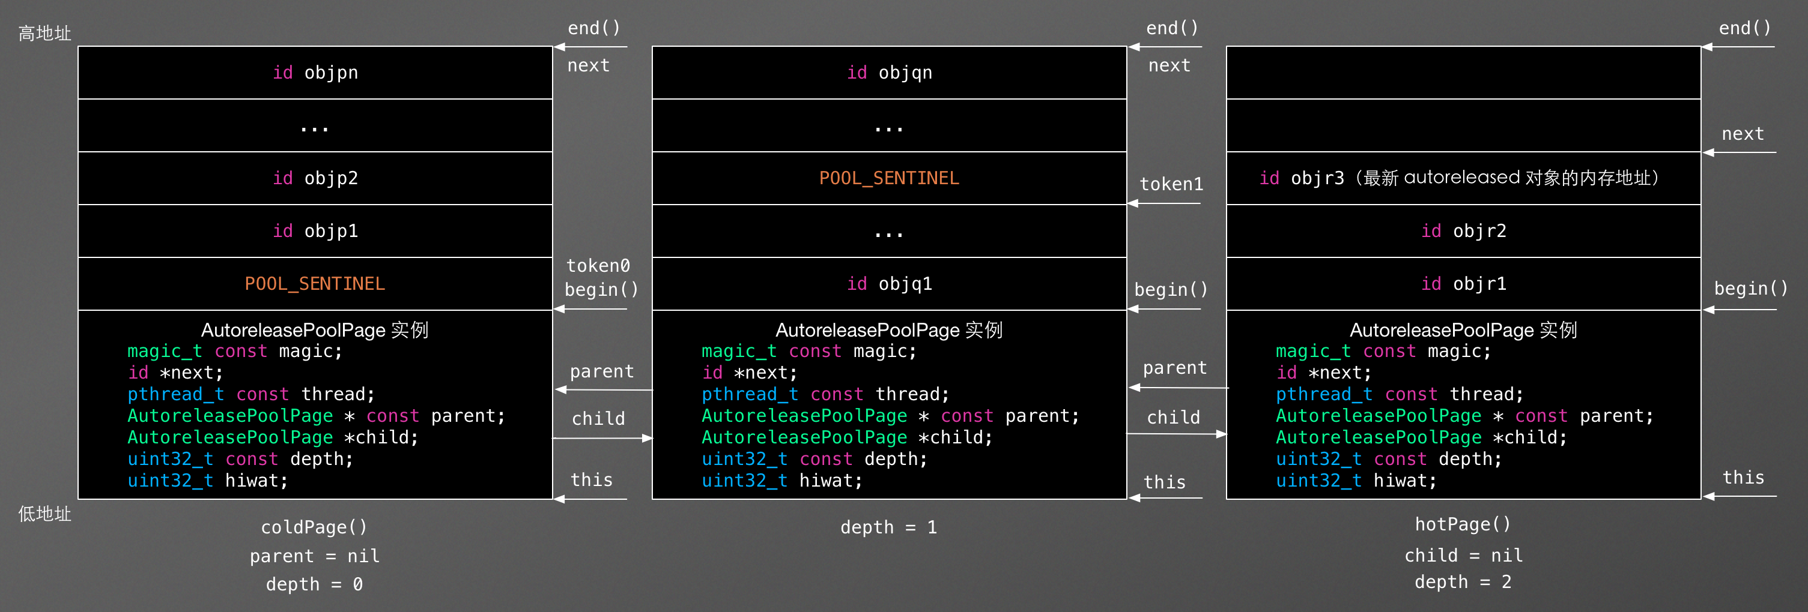Select the id objp1 cell
Screen dimensions: 1808x612
(x=314, y=230)
